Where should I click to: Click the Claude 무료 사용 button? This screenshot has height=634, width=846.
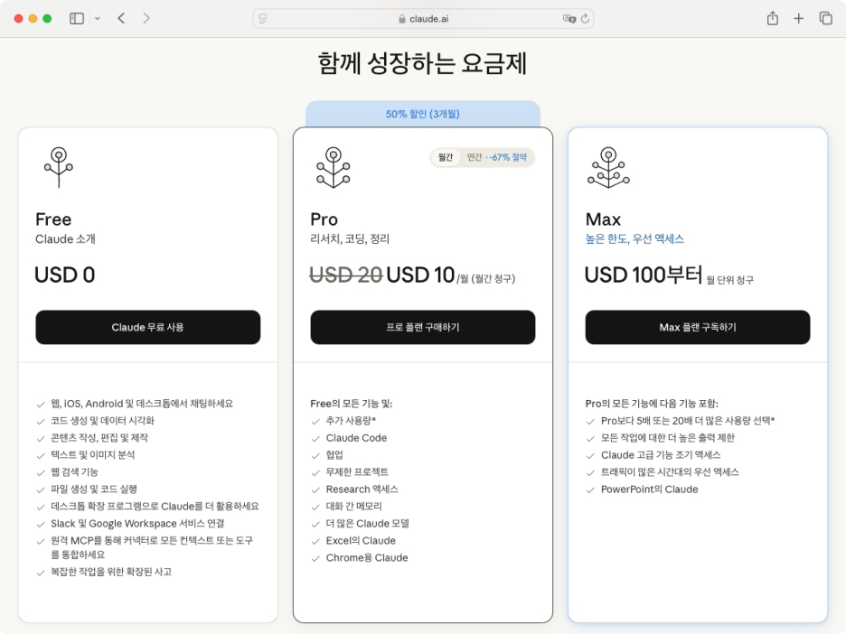(148, 327)
